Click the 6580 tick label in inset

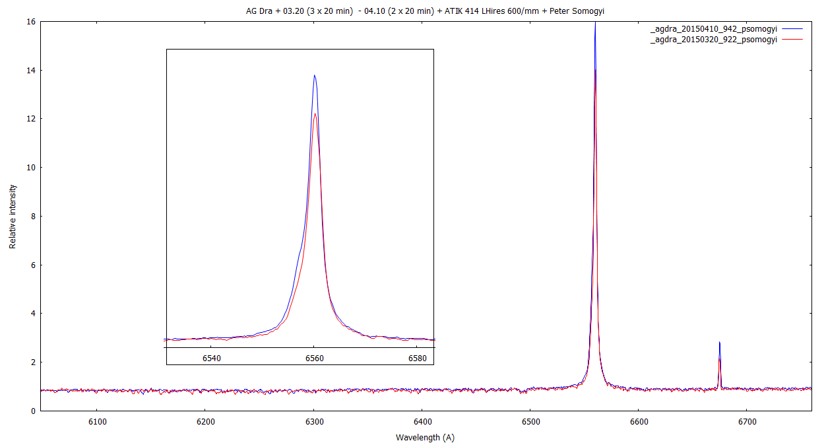[417, 359]
